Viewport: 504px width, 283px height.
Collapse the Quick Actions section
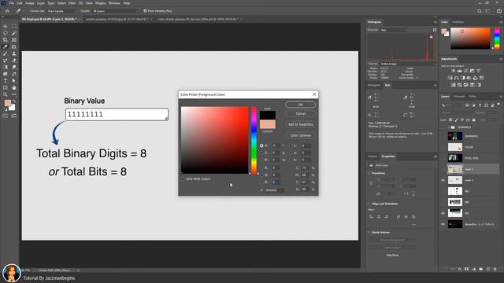369,233
